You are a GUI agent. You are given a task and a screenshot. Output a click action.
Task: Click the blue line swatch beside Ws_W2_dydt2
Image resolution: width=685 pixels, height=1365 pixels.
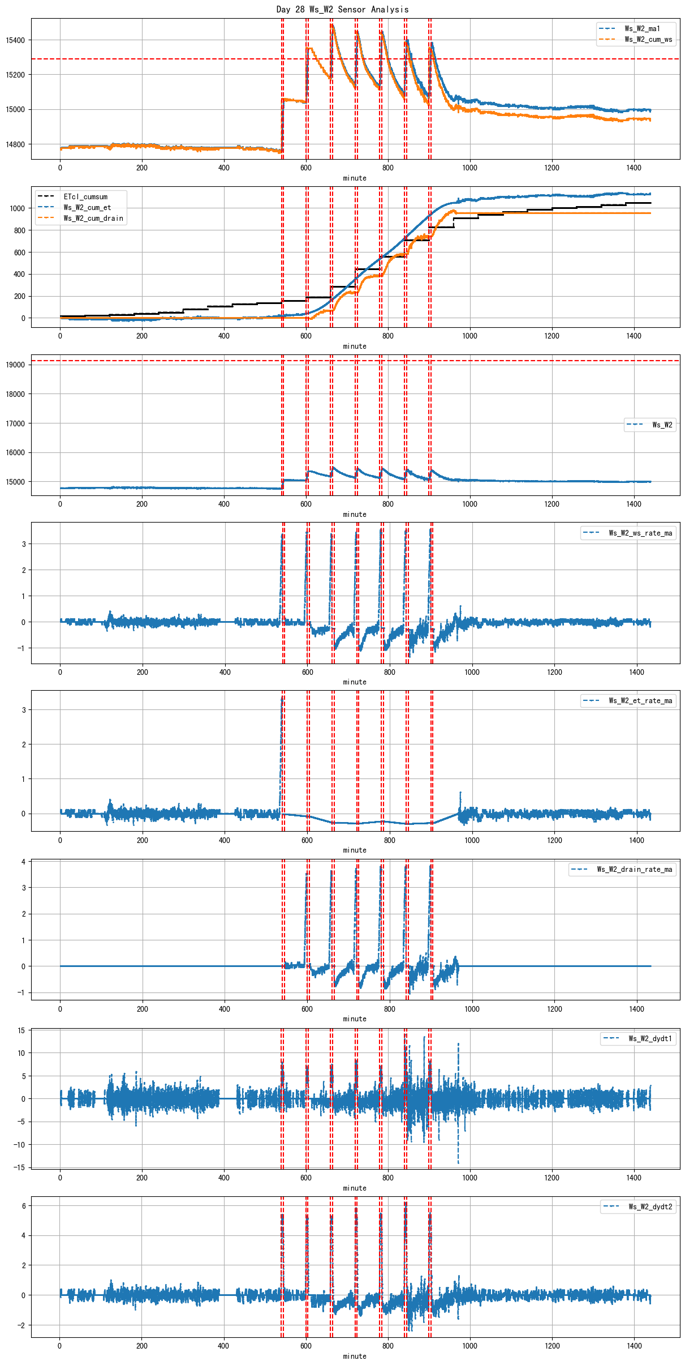tap(611, 1206)
